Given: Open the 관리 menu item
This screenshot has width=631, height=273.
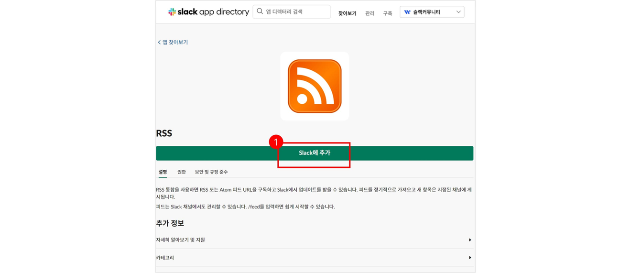Looking at the screenshot, I should 370,13.
